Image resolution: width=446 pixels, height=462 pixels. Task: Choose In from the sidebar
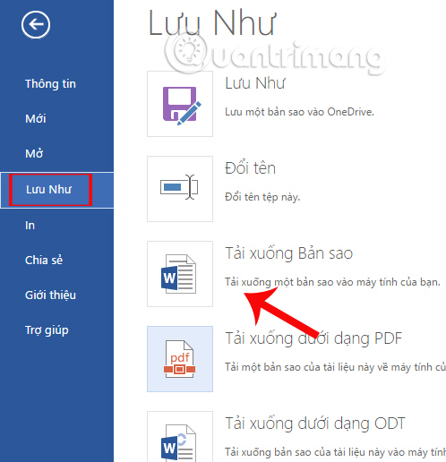[x=30, y=226]
